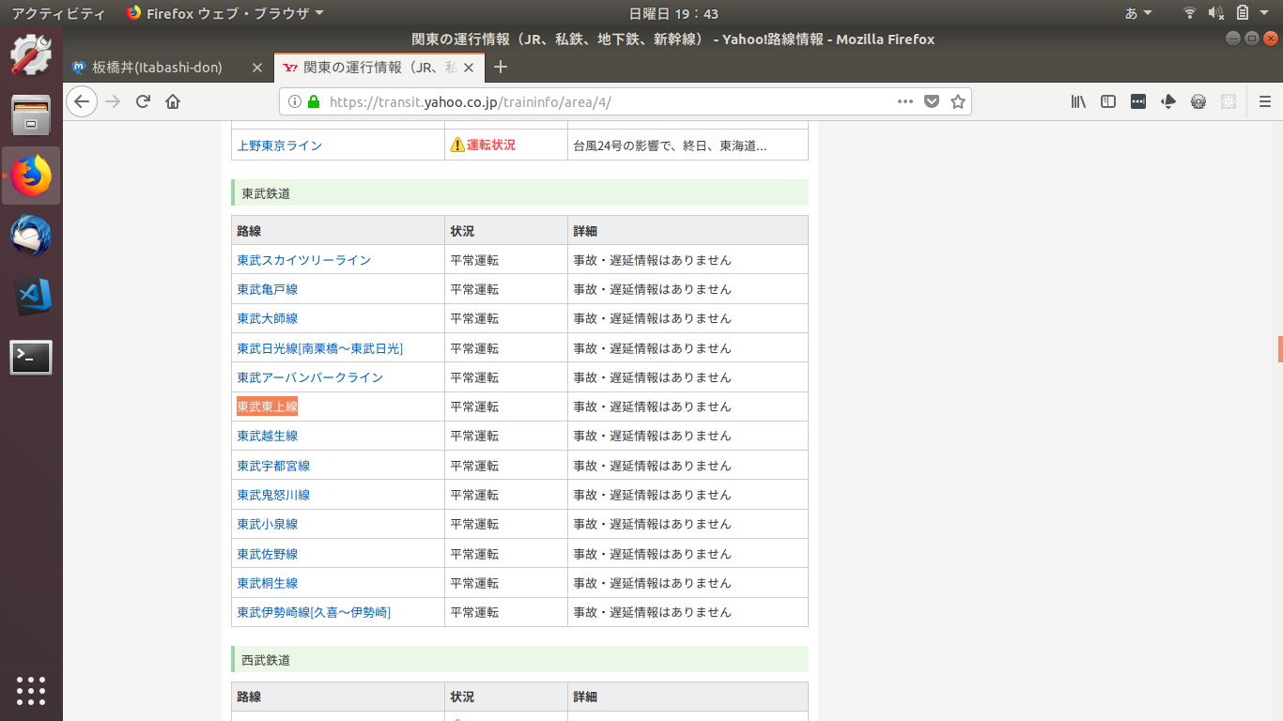Open the 東武スカイツリーライン link

click(303, 260)
